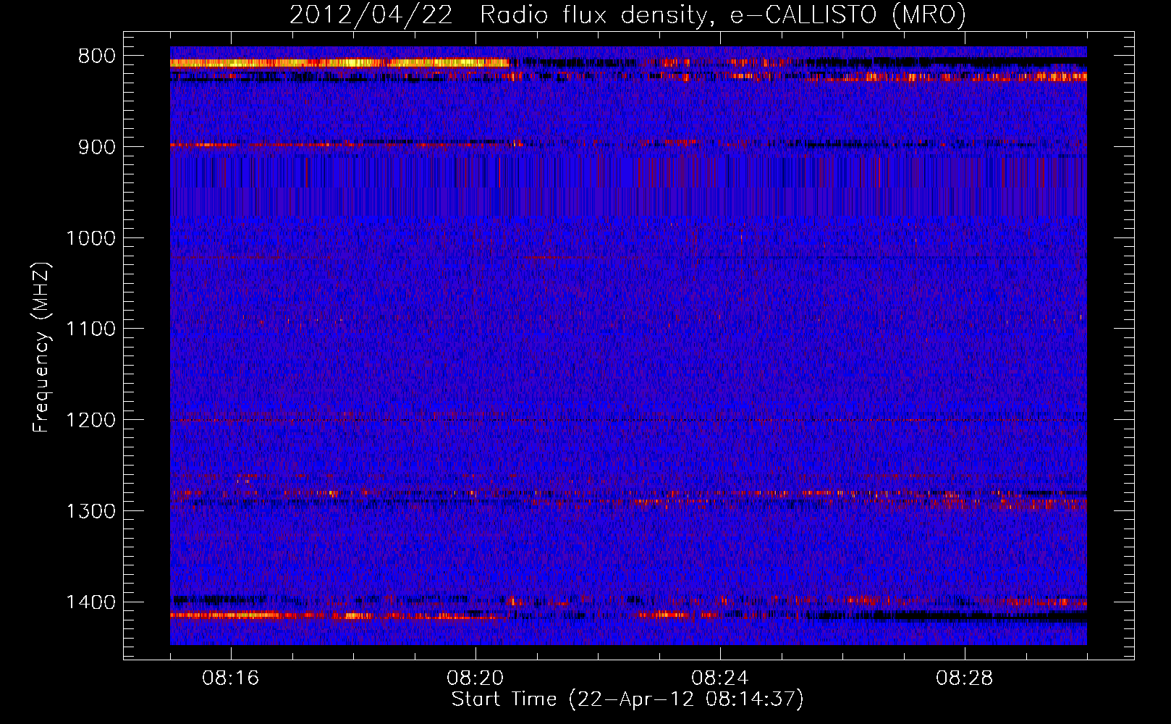
Task: Click the 1000 frequency tick label
Action: (90, 238)
